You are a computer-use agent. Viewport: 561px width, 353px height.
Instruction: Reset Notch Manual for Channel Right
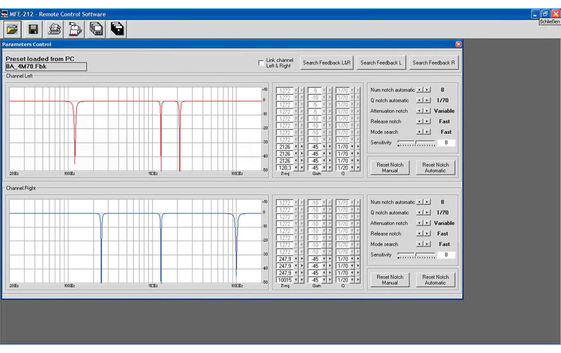390,280
